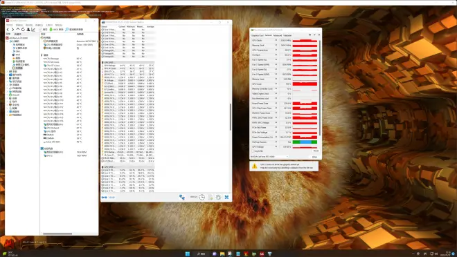This screenshot has height=257, width=457.
Task: Click red AIDA64 icon in taskbar
Action: pos(262,254)
